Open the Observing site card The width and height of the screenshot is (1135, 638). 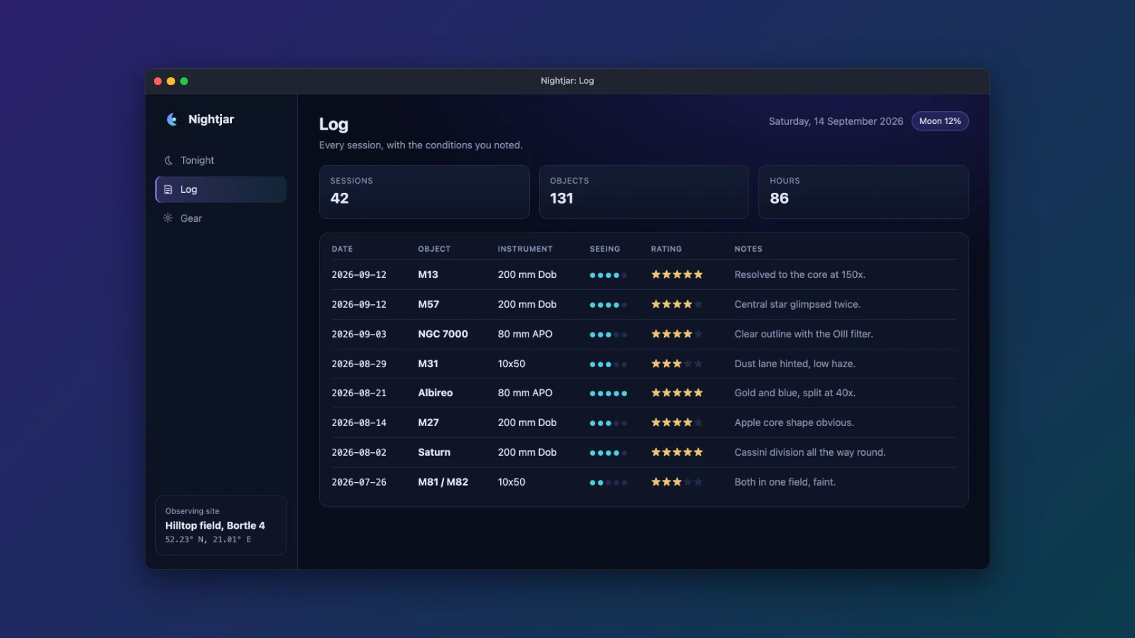(x=221, y=525)
